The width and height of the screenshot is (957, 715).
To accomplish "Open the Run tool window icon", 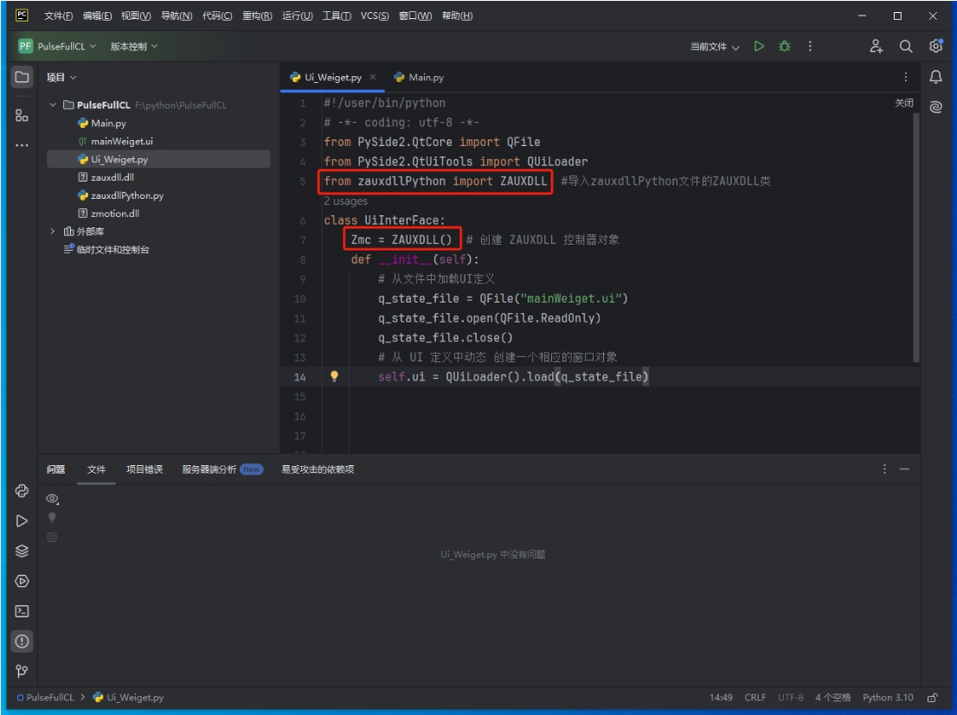I will coord(22,521).
